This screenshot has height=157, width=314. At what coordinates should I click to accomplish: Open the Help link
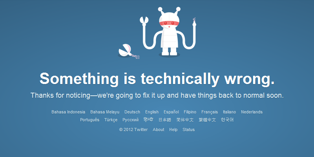pos(173,130)
